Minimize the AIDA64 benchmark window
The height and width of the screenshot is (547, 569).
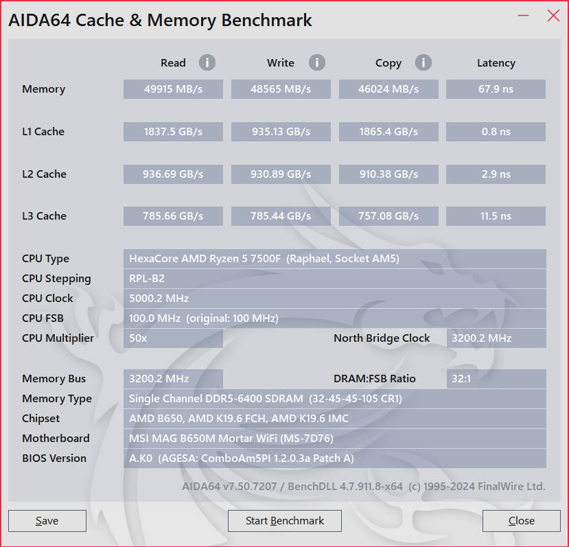pos(523,16)
